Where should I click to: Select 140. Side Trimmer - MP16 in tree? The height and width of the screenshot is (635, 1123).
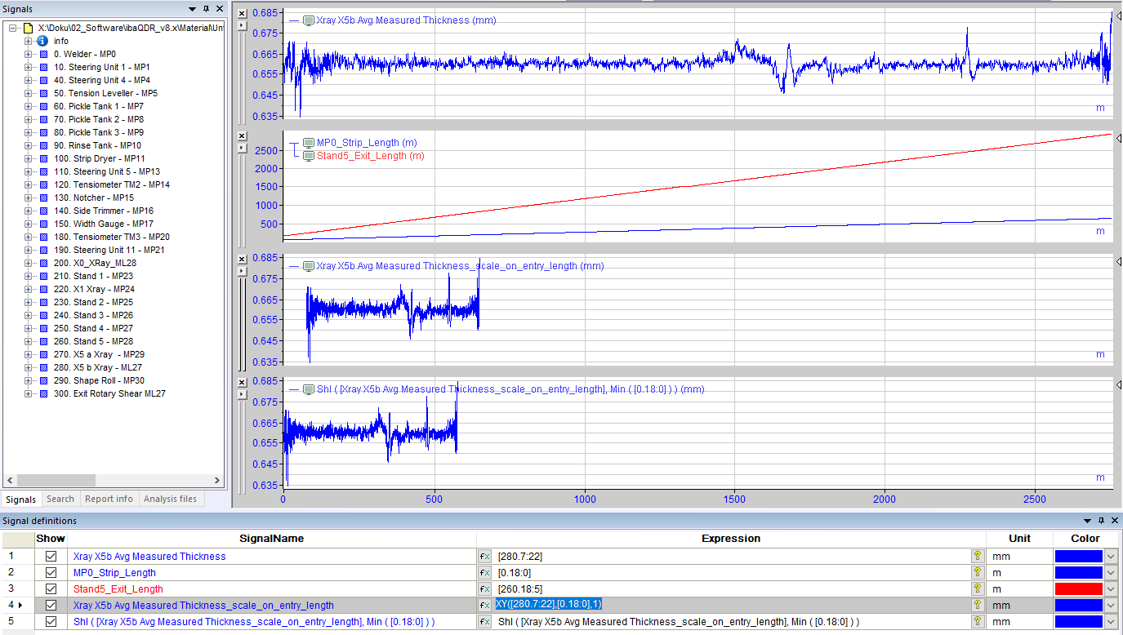click(103, 211)
